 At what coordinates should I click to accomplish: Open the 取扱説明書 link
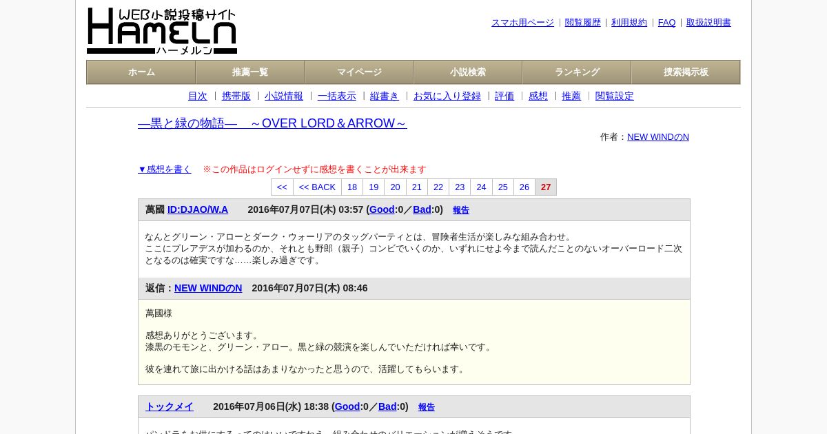[708, 23]
